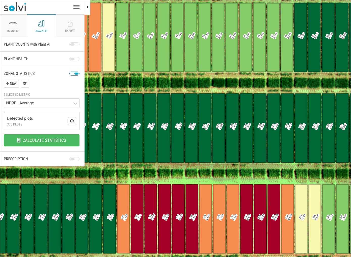Open zonal statistics gear settings
The height and width of the screenshot is (257, 351).
coord(25,83)
